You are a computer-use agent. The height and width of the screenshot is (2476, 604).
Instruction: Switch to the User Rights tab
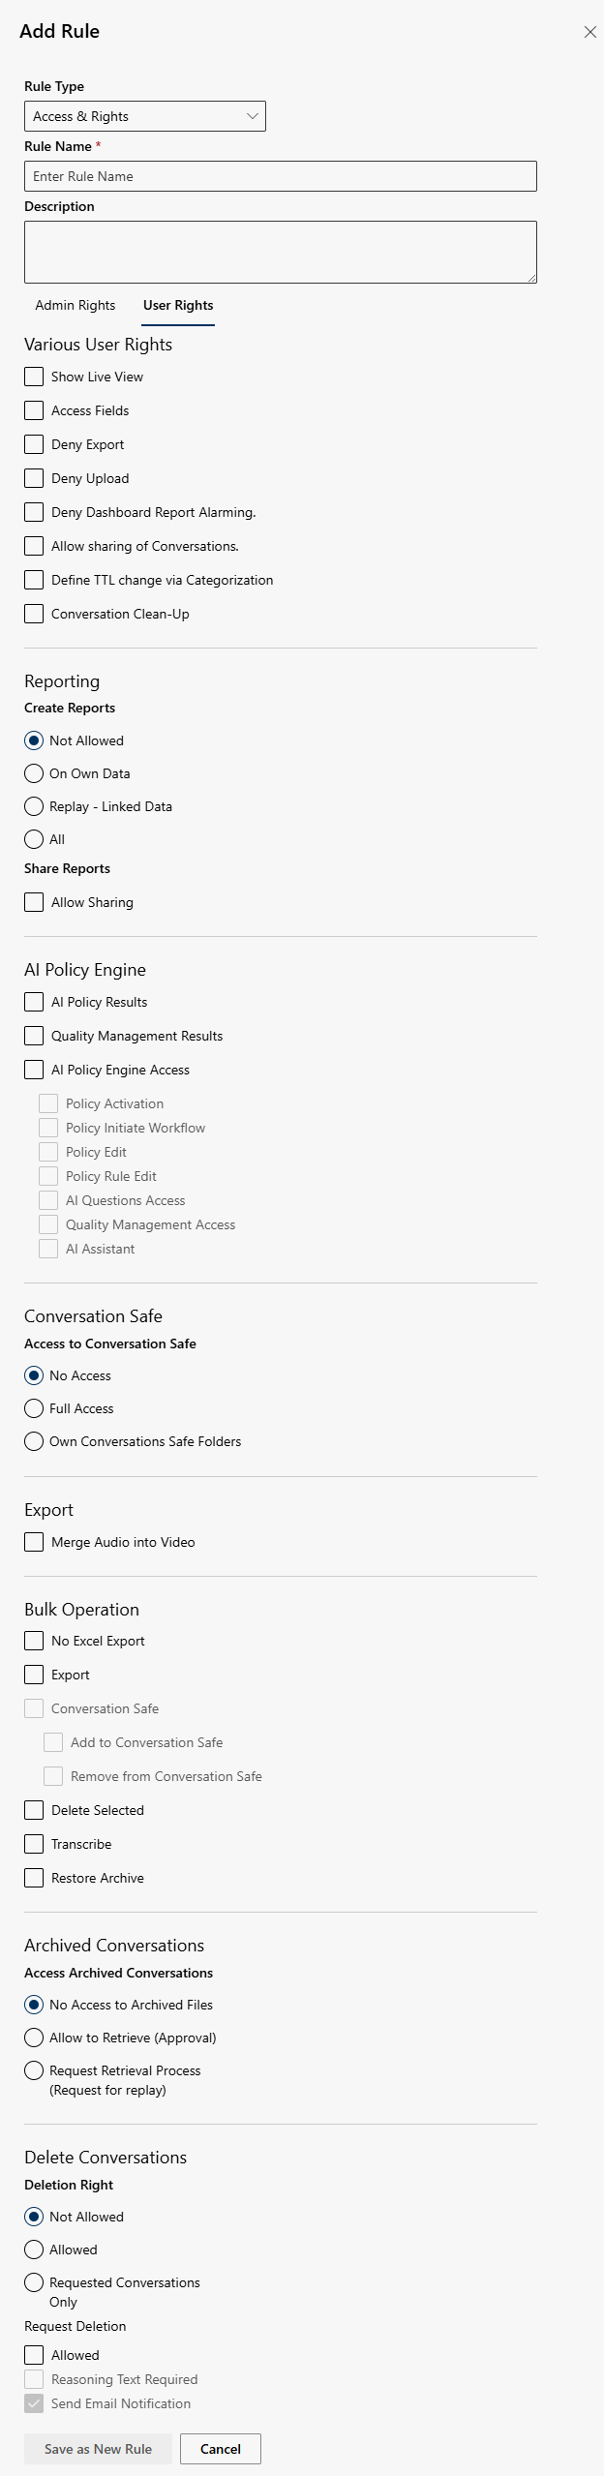click(177, 305)
